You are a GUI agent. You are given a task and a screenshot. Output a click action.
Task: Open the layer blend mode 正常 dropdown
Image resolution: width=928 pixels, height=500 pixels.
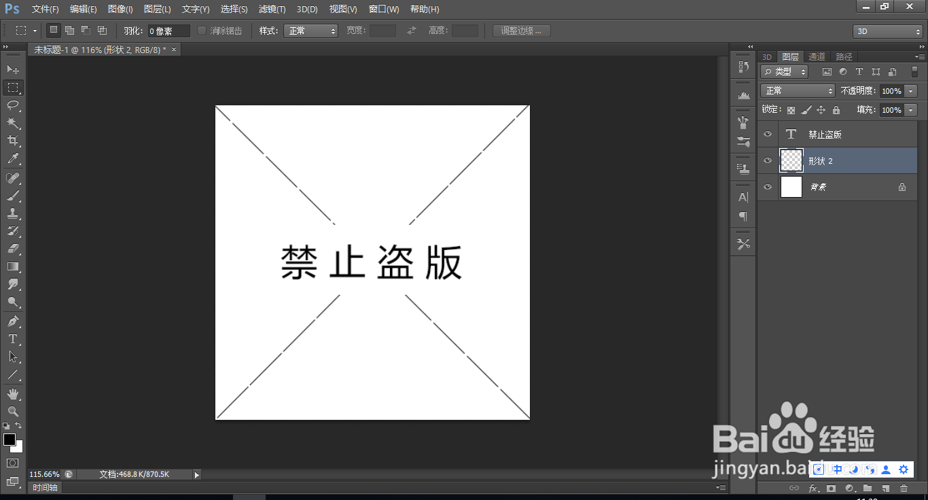(x=798, y=90)
